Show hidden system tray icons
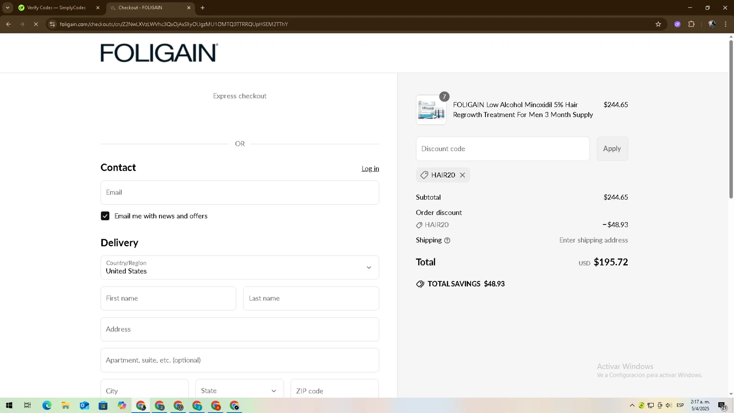The width and height of the screenshot is (734, 413). click(632, 405)
